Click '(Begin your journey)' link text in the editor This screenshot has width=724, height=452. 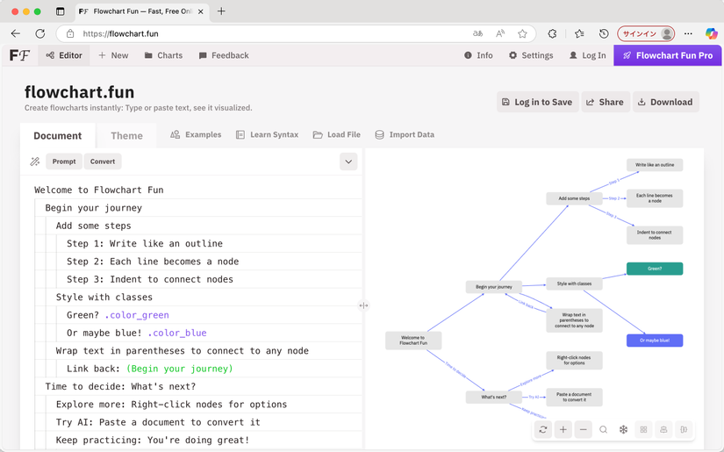(180, 369)
